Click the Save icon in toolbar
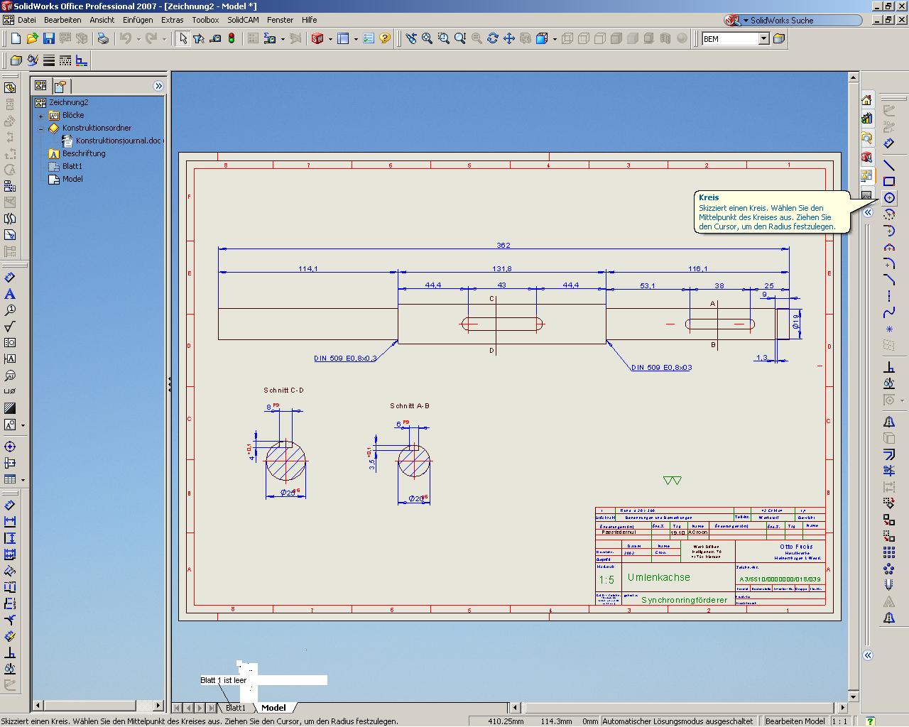 [x=49, y=38]
